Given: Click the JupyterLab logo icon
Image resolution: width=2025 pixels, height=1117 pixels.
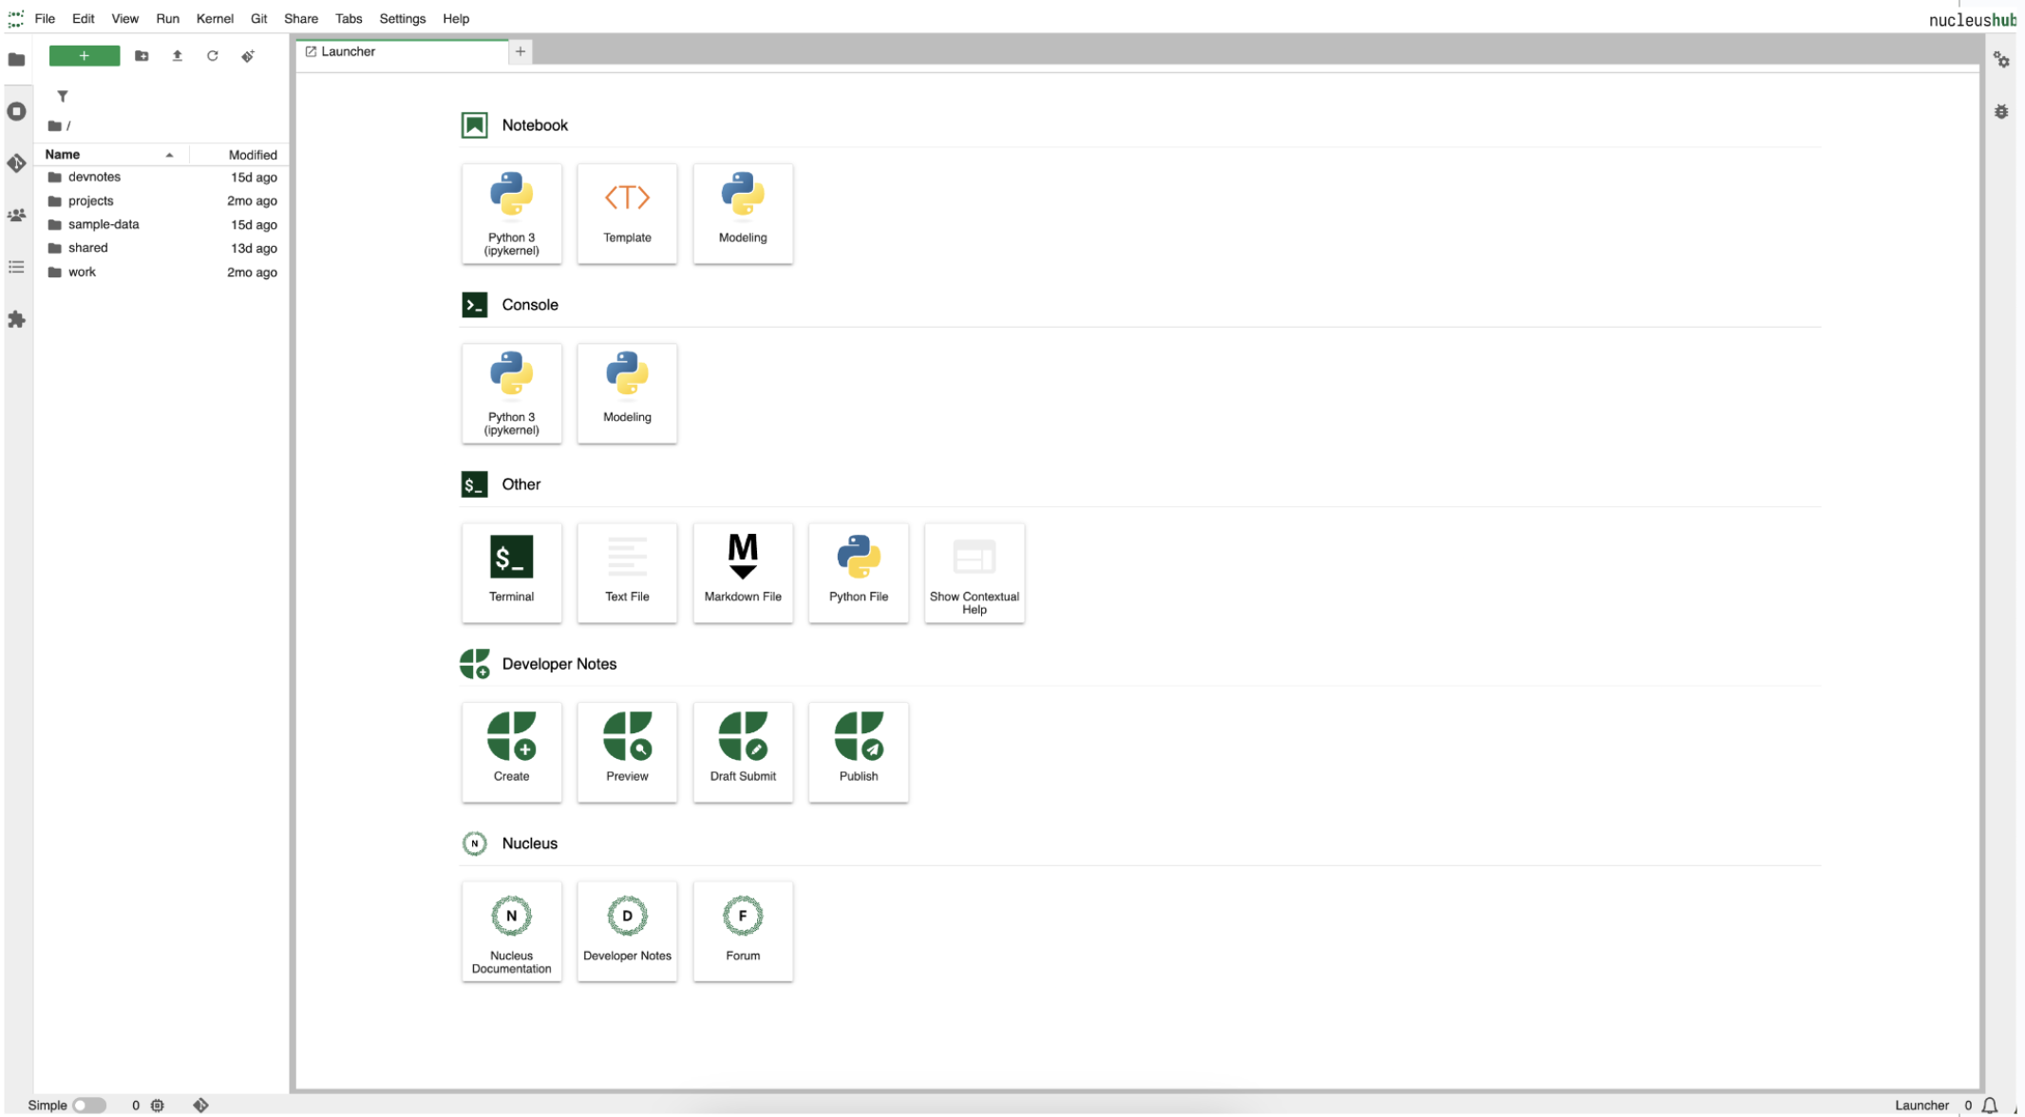Looking at the screenshot, I should pyautogui.click(x=16, y=18).
